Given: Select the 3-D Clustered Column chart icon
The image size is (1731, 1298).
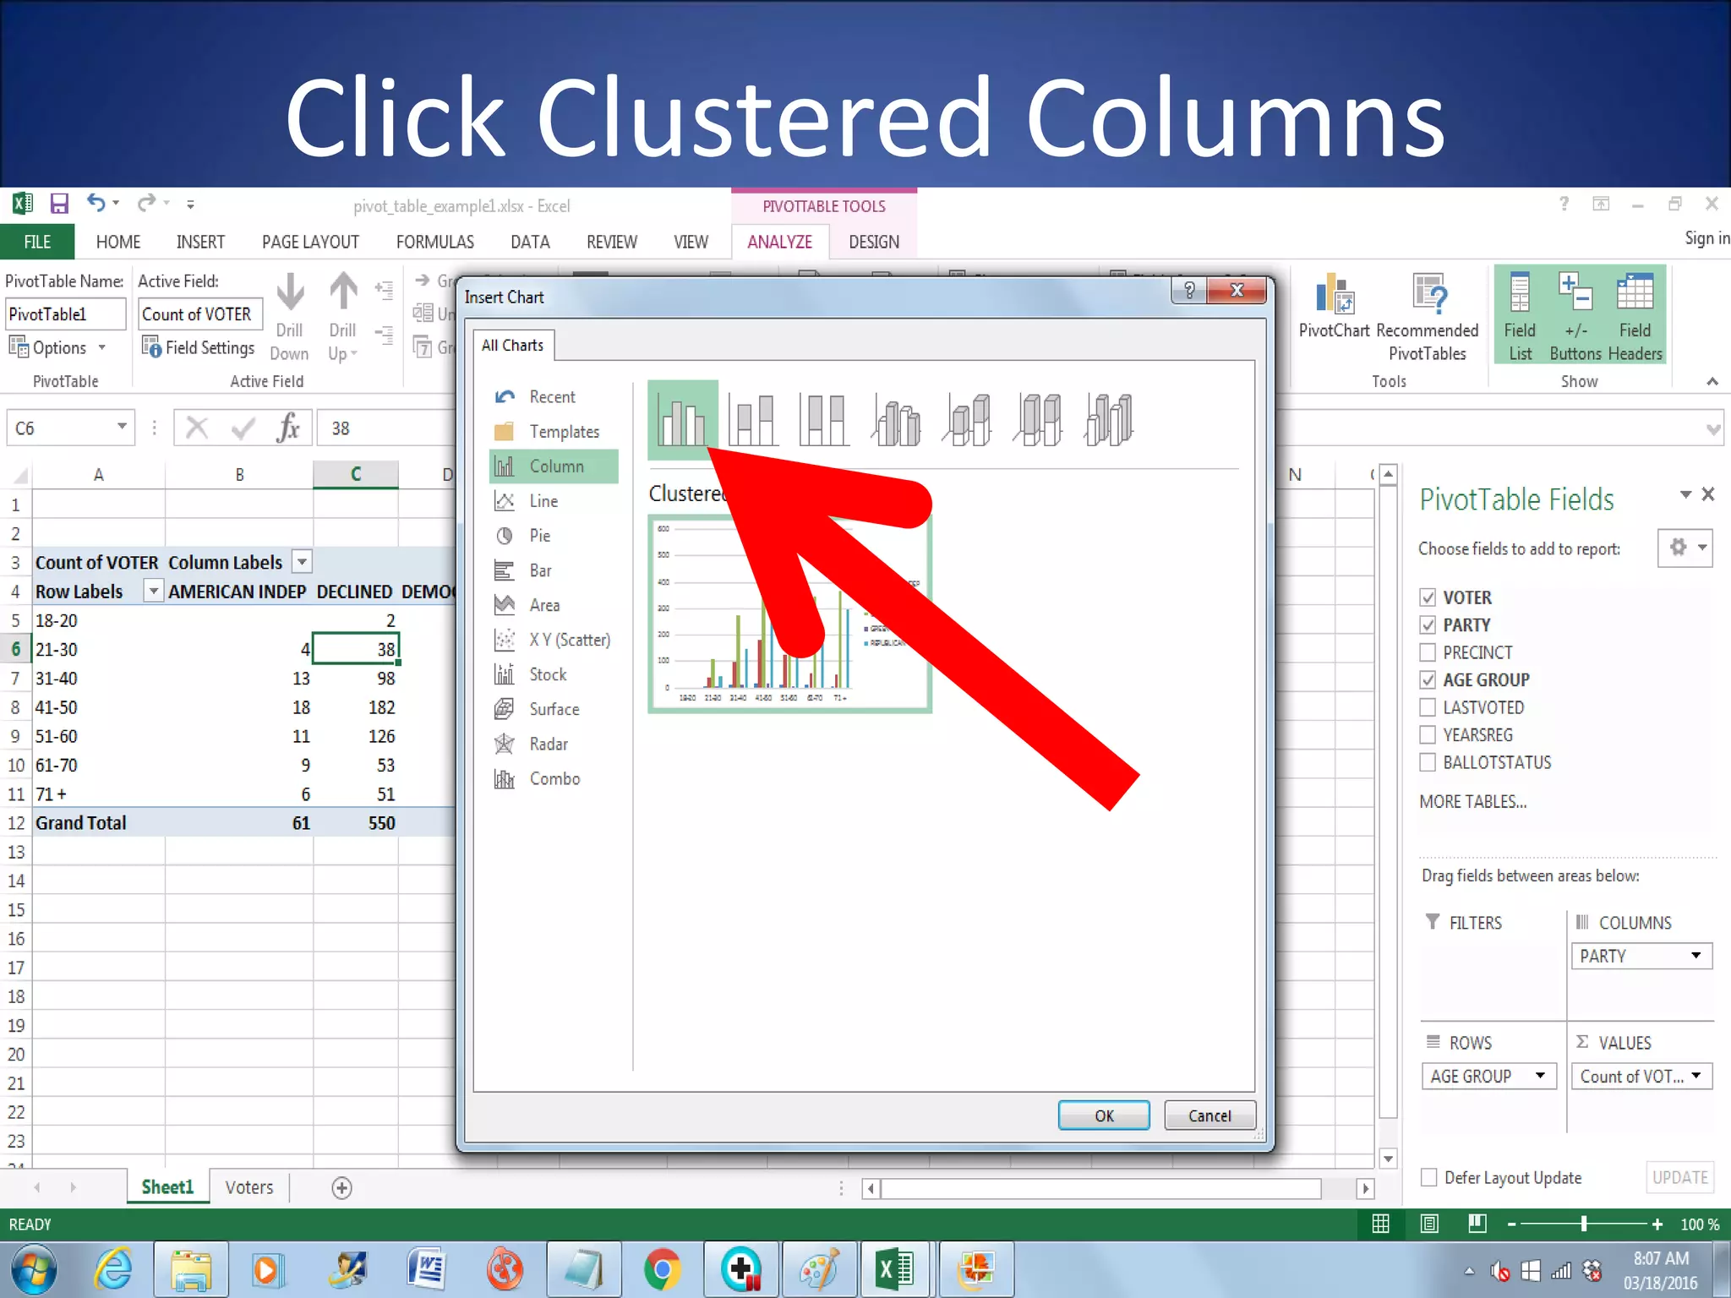Looking at the screenshot, I should 896,419.
